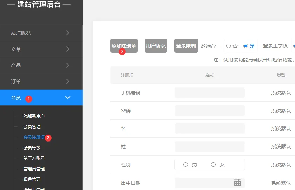Open 会员注册项 submenu item
Viewport: 295px width, 190px height.
(x=34, y=137)
